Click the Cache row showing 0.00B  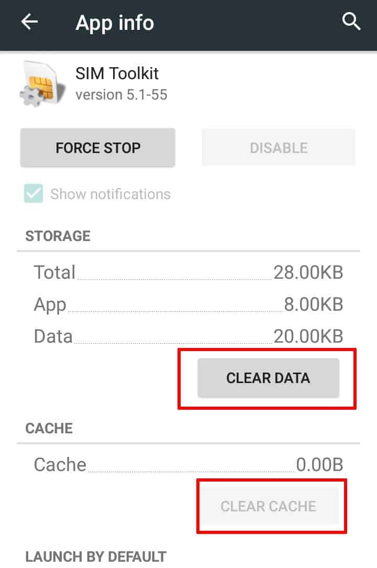[x=188, y=464]
